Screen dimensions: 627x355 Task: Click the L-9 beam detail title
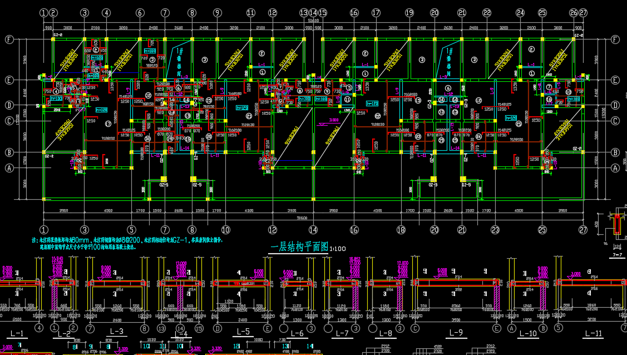(456, 333)
